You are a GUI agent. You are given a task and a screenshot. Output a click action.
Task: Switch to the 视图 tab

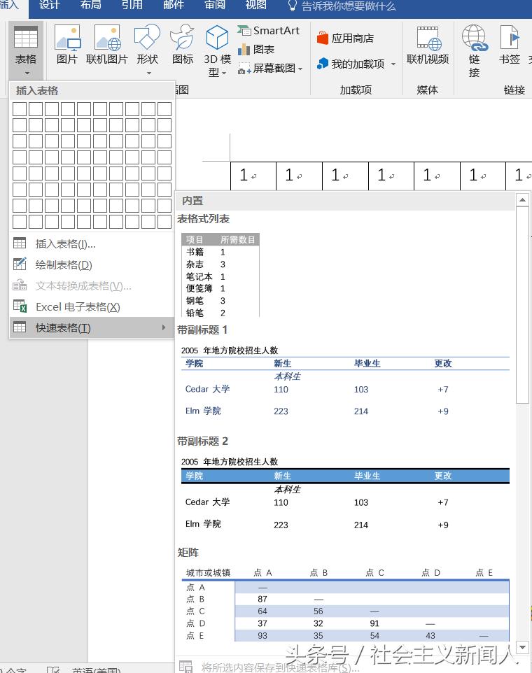[x=256, y=5]
